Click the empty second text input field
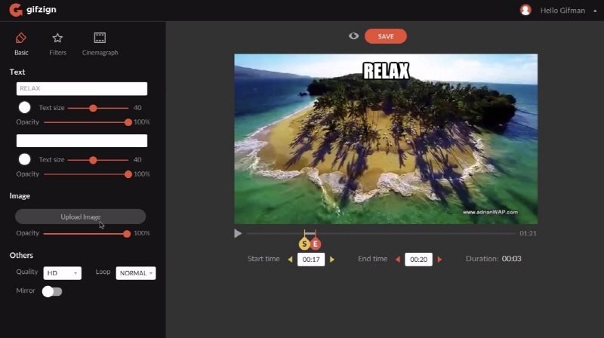 pyautogui.click(x=82, y=140)
